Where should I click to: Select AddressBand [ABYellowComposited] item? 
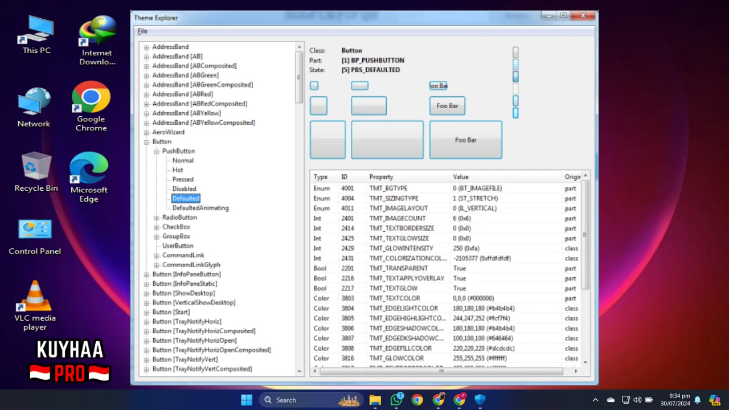coord(203,122)
